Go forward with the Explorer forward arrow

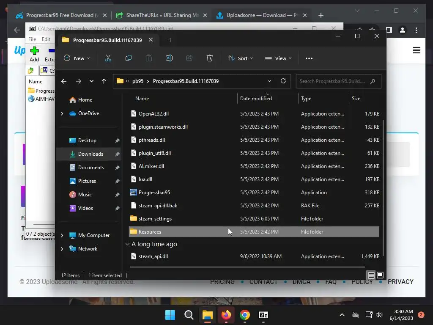[78, 81]
